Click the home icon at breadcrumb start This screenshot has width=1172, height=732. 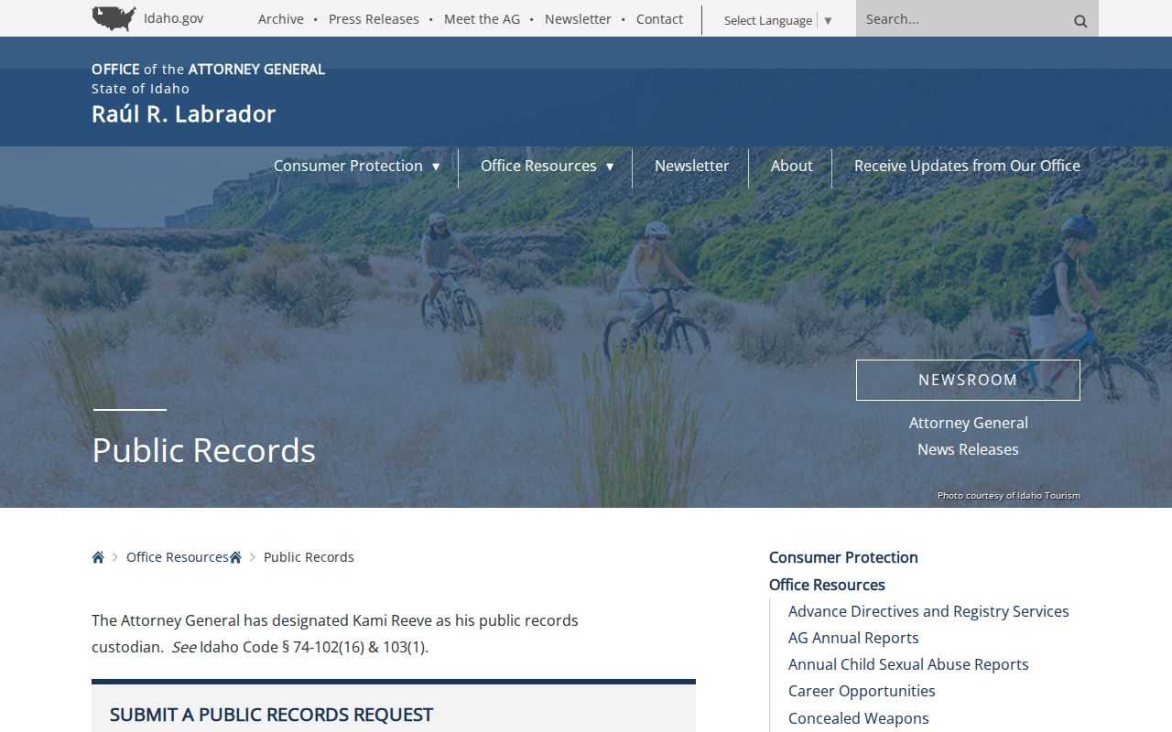click(x=98, y=557)
